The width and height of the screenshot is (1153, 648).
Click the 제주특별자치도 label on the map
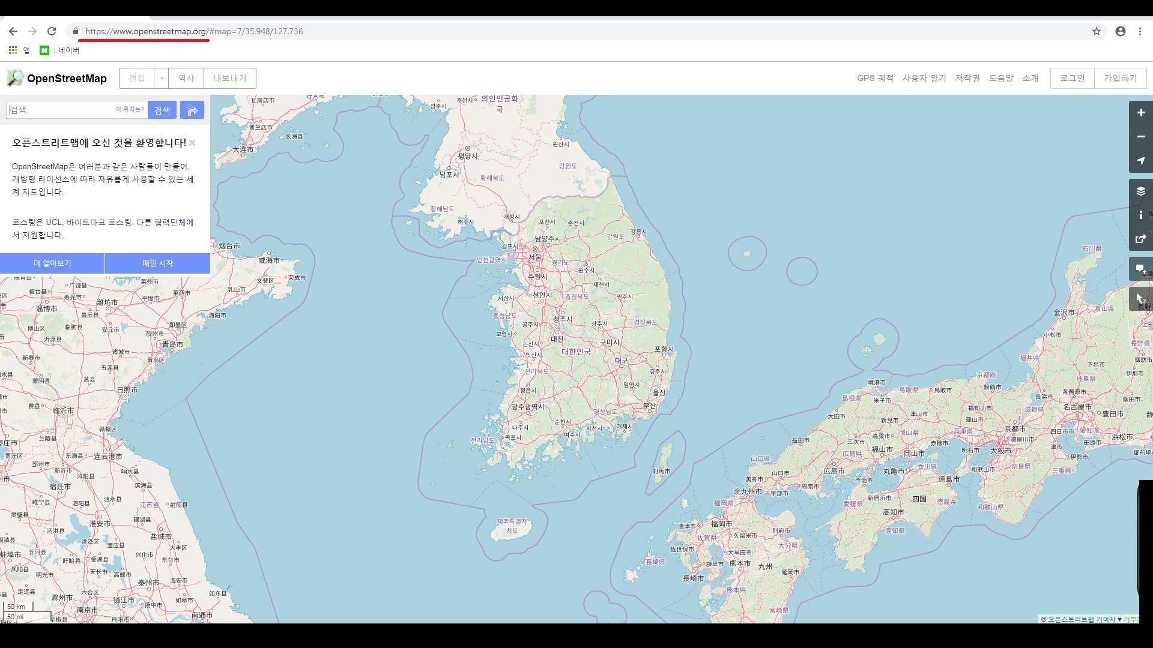coord(512,526)
